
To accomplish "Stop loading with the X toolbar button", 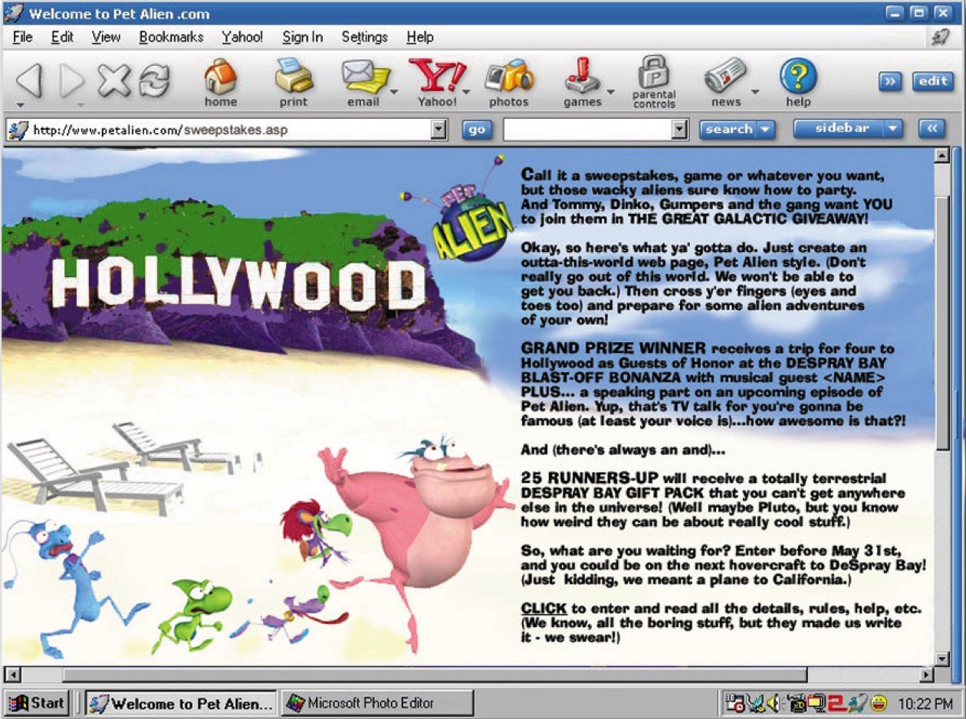I will click(113, 80).
